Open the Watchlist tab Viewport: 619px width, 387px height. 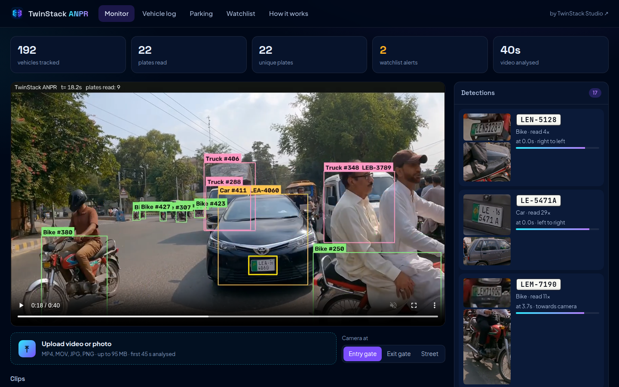click(241, 14)
